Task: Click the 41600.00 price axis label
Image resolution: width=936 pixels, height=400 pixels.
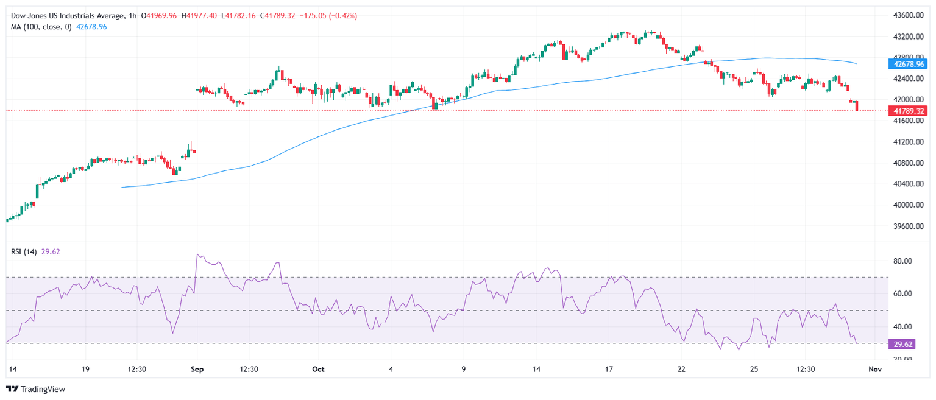Action: point(910,121)
